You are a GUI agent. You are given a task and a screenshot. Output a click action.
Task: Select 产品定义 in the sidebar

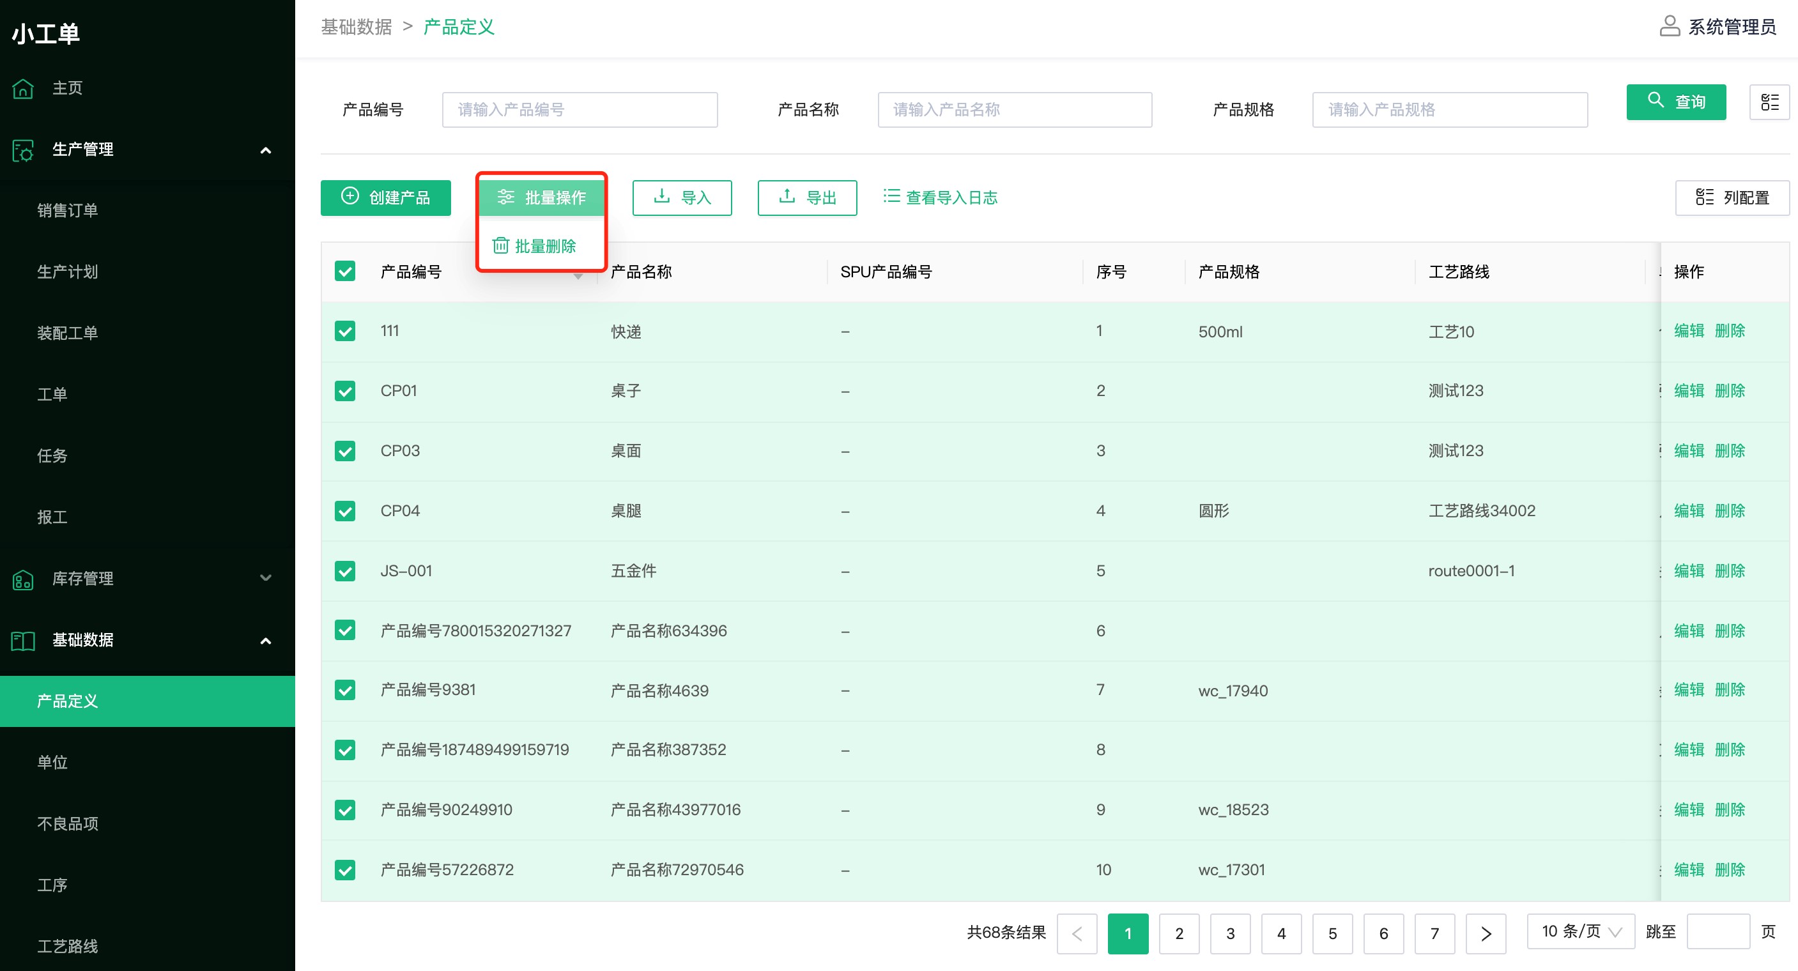click(147, 701)
